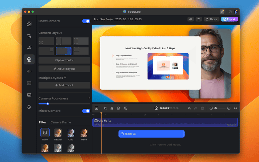Click the timeline zoom slider knob
259x162 pixels.
coord(216,108)
